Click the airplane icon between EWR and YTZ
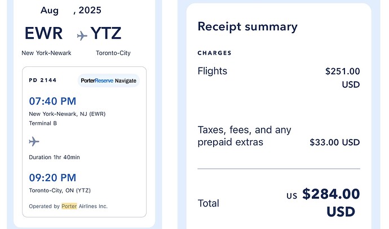 82,35
